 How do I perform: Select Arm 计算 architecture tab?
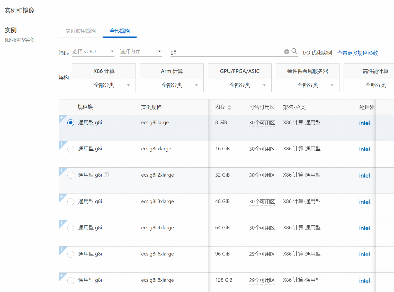(x=172, y=71)
